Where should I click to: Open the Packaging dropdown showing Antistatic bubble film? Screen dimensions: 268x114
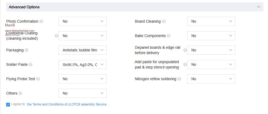pyautogui.click(x=82, y=50)
